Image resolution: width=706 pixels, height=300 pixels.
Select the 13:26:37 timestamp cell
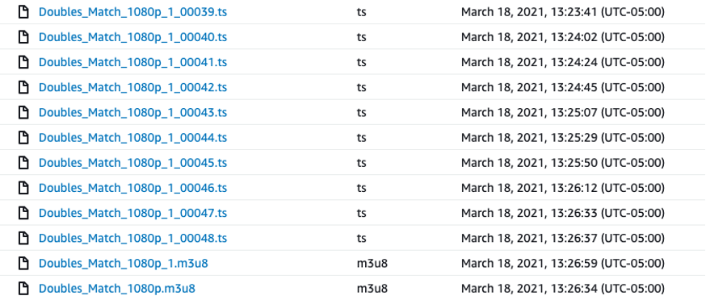point(563,238)
